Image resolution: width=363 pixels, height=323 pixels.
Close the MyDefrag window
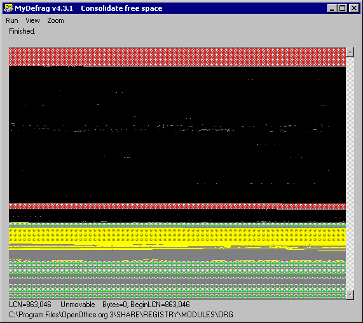354,8
